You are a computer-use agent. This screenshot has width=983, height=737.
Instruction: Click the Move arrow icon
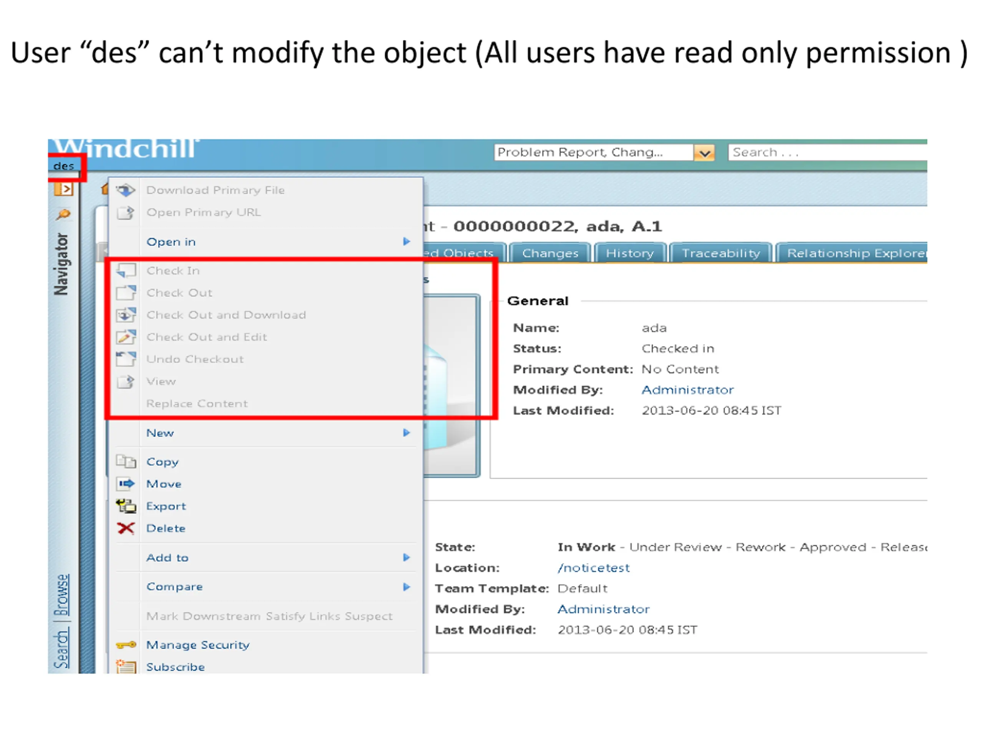click(126, 483)
